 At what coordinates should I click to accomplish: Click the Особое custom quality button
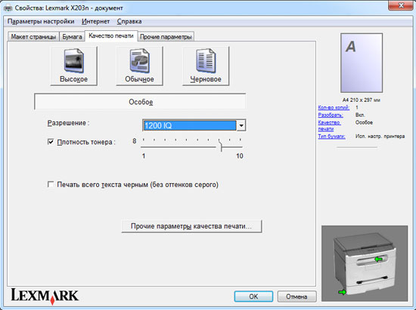click(x=140, y=102)
